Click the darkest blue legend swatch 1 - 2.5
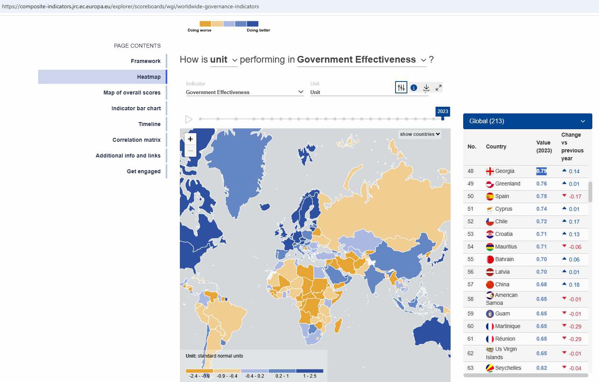Image resolution: width=599 pixels, height=382 pixels. tap(309, 371)
